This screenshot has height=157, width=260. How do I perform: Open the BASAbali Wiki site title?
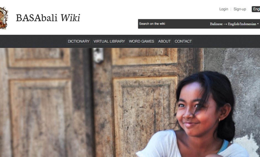48,18
